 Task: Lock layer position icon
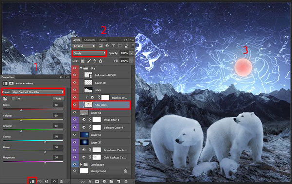pos(94,61)
